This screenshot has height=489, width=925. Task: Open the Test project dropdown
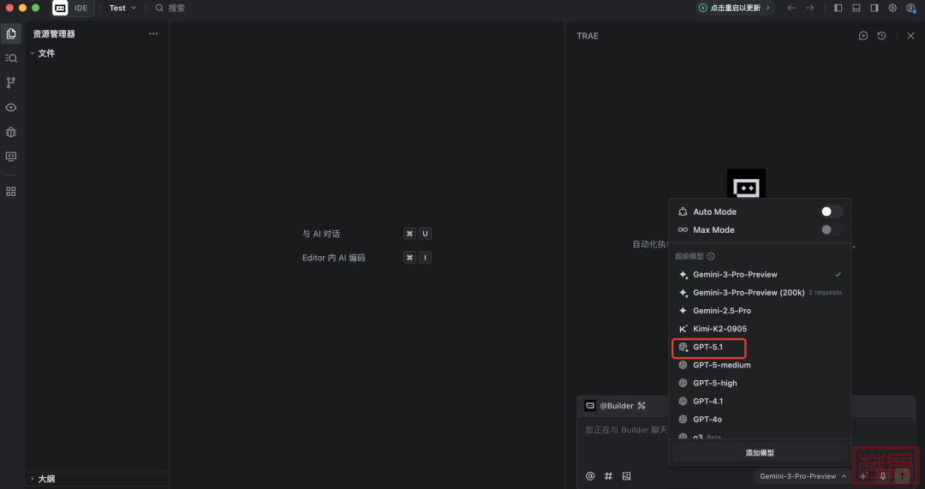[x=122, y=8]
